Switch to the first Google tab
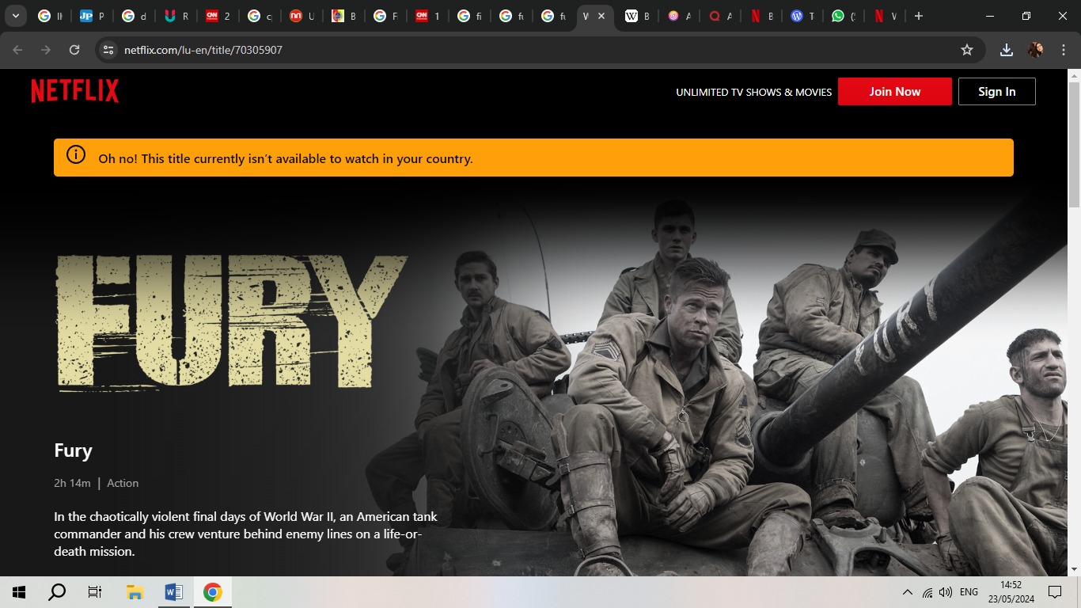The height and width of the screenshot is (608, 1081). [49, 16]
